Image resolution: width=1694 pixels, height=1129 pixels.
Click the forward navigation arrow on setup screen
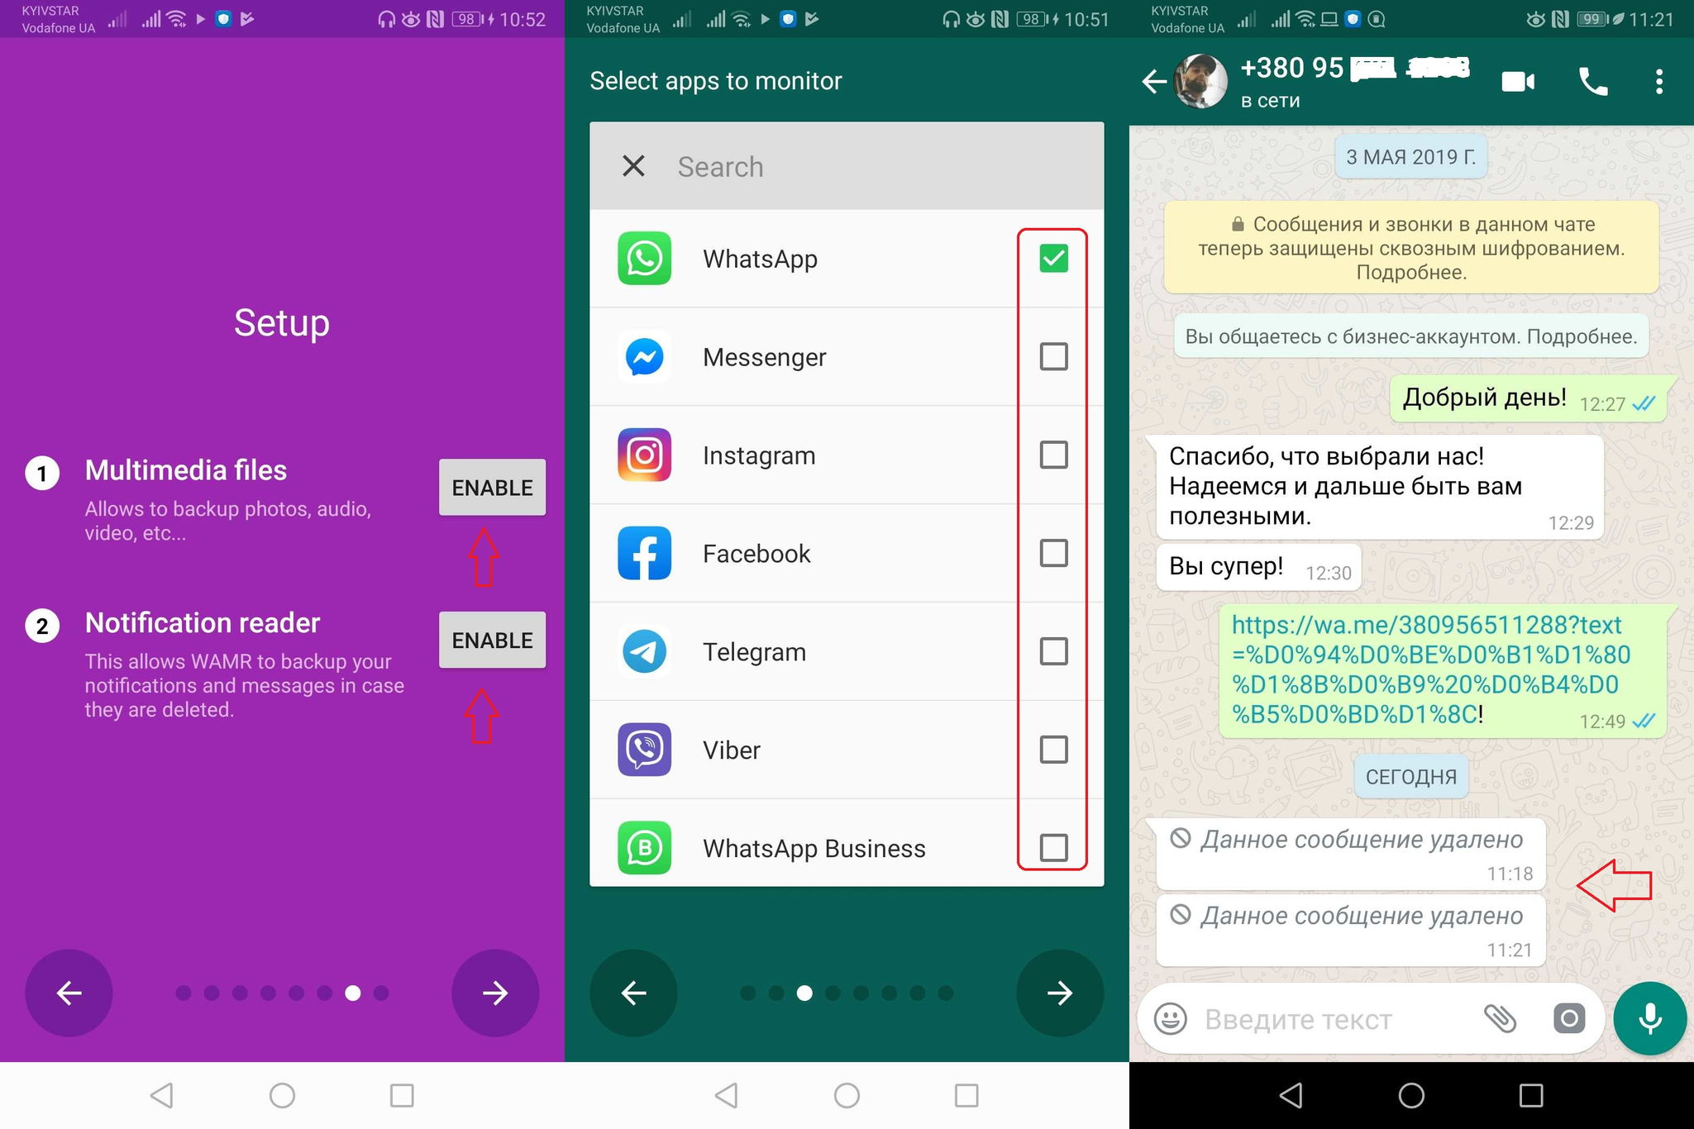(x=497, y=993)
